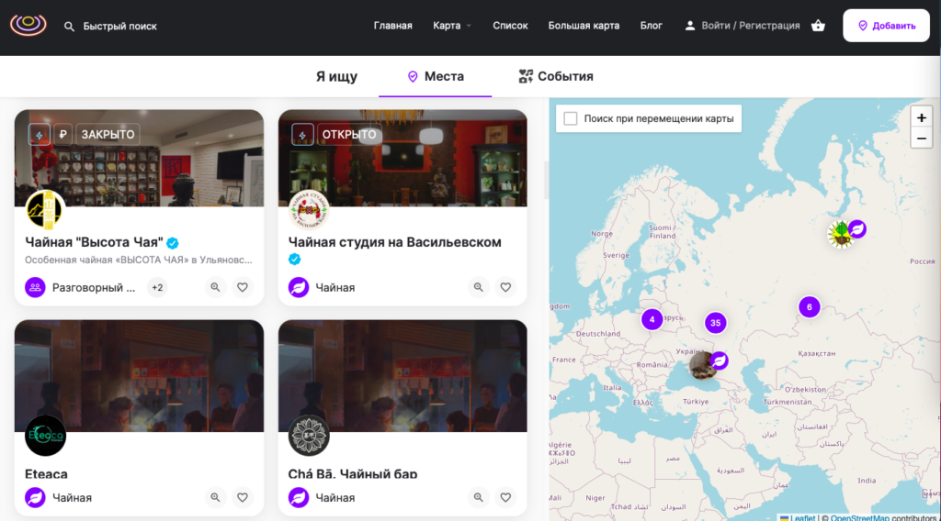941x521 pixels.
Task: Like the Eteaca card with heart
Action: tap(243, 498)
